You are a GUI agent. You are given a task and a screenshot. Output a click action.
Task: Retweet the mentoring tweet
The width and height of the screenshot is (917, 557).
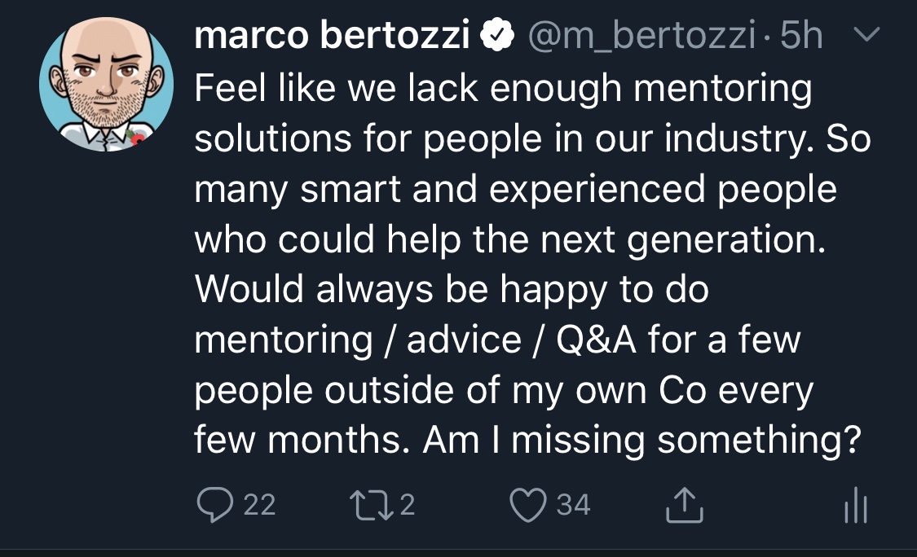pos(379,505)
